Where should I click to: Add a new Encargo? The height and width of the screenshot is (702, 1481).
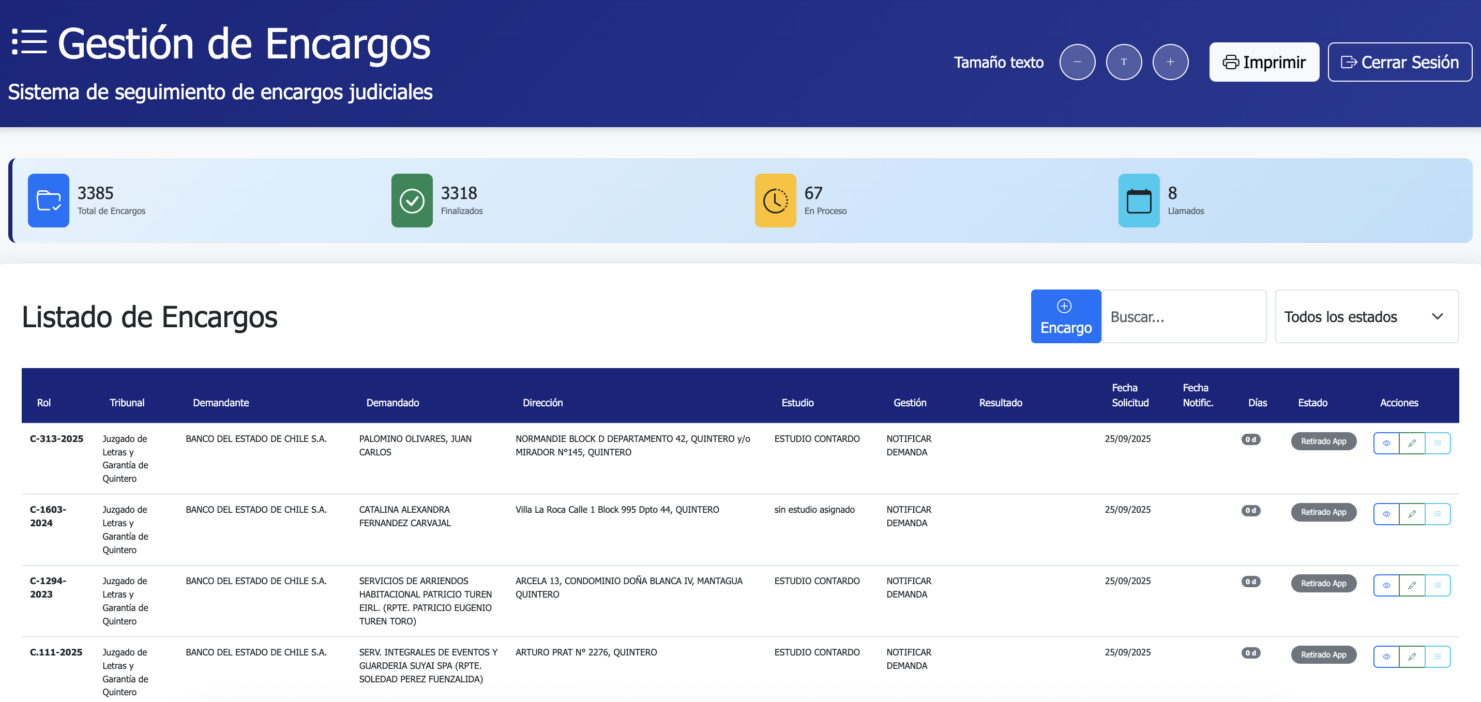(x=1065, y=316)
